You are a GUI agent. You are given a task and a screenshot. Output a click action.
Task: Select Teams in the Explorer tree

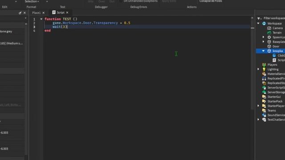click(x=272, y=111)
